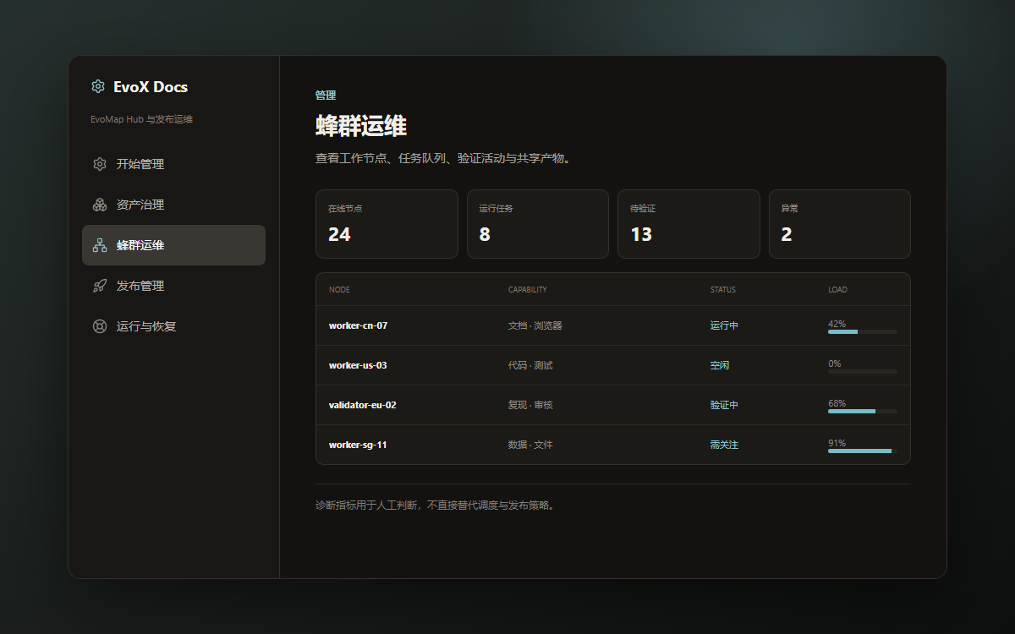Click the footer note starting with 诊断指标
This screenshot has width=1015, height=634.
tap(436, 506)
